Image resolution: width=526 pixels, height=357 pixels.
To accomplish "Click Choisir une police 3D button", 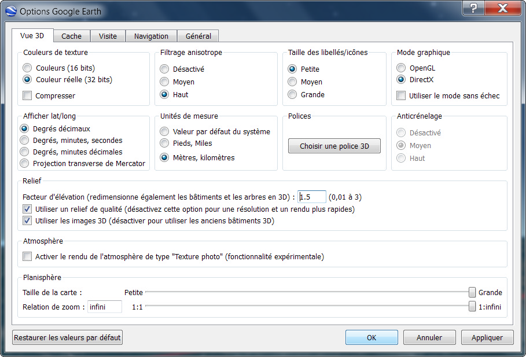I will (334, 146).
